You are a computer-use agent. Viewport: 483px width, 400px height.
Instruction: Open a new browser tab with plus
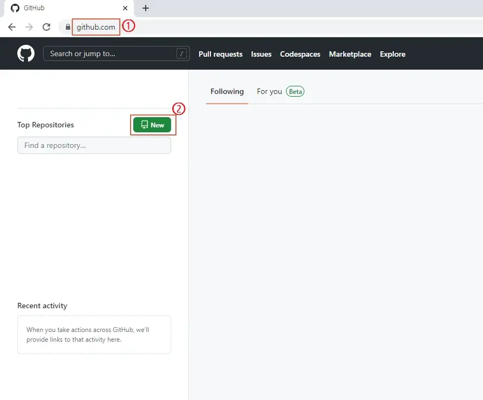click(146, 8)
